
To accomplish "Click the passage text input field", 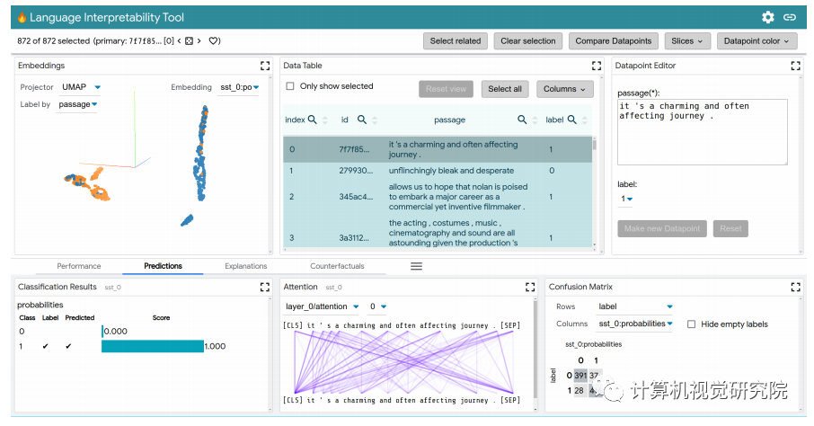I will (x=702, y=132).
